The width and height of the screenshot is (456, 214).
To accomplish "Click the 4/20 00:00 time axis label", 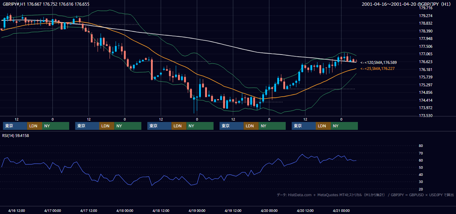I will tap(269, 210).
